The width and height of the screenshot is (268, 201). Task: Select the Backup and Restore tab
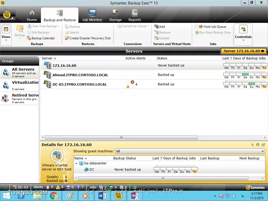tap(60, 15)
